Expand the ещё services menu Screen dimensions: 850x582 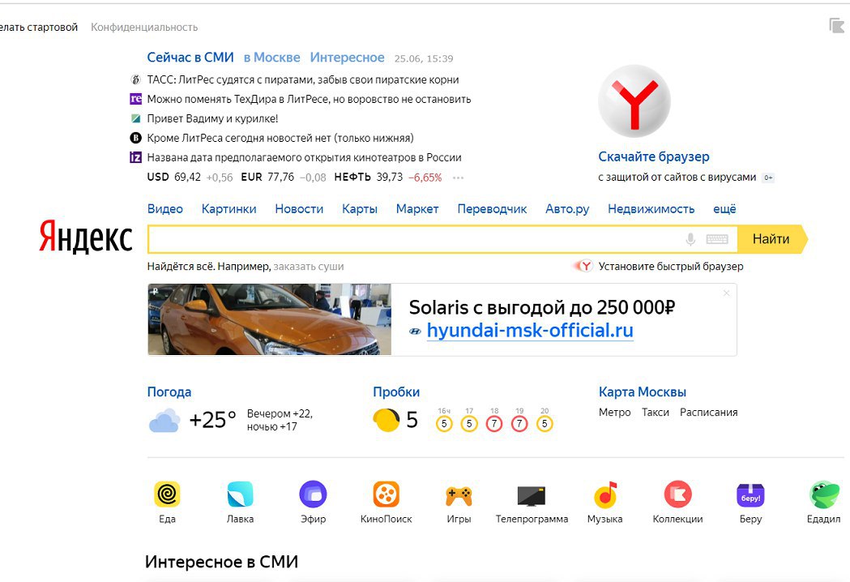point(724,209)
